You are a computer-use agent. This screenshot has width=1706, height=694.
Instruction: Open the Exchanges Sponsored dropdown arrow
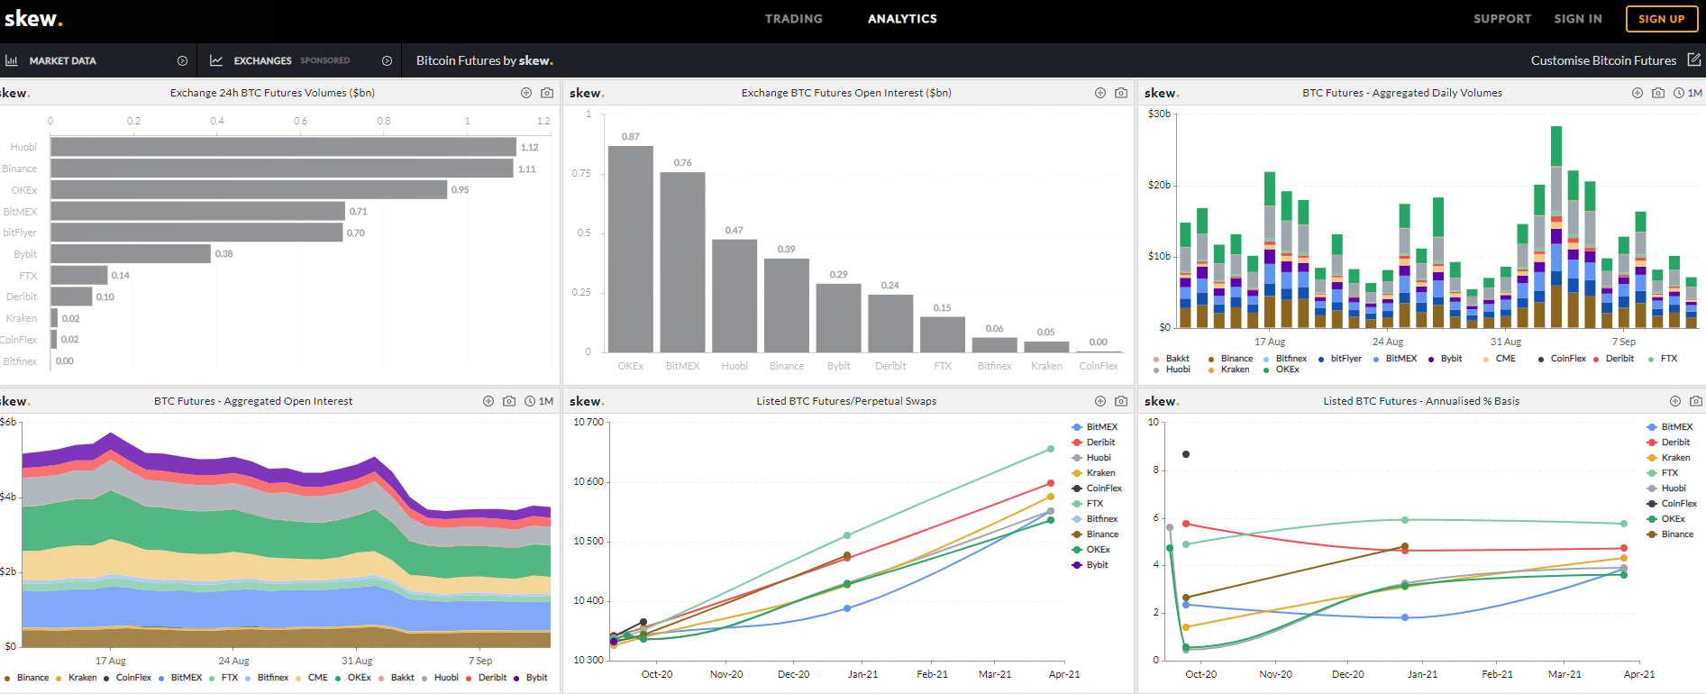coord(387,60)
